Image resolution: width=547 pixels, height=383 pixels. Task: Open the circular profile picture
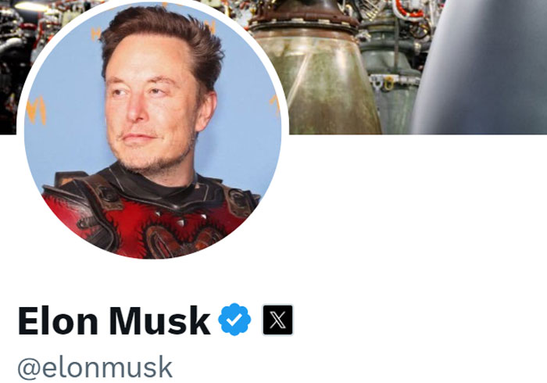[x=153, y=130]
